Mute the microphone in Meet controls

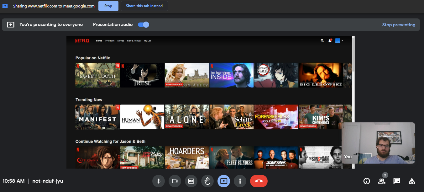(159, 181)
